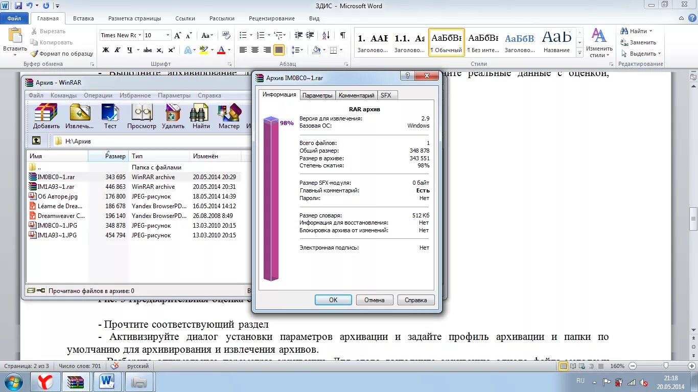Click the red font color button

[221, 50]
